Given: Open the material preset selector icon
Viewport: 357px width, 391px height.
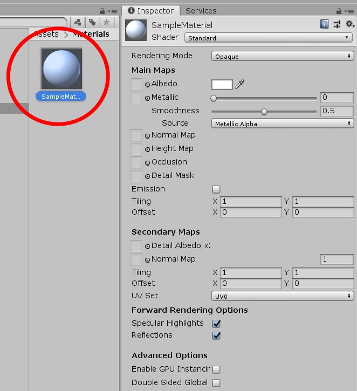Looking at the screenshot, I should click(x=337, y=24).
